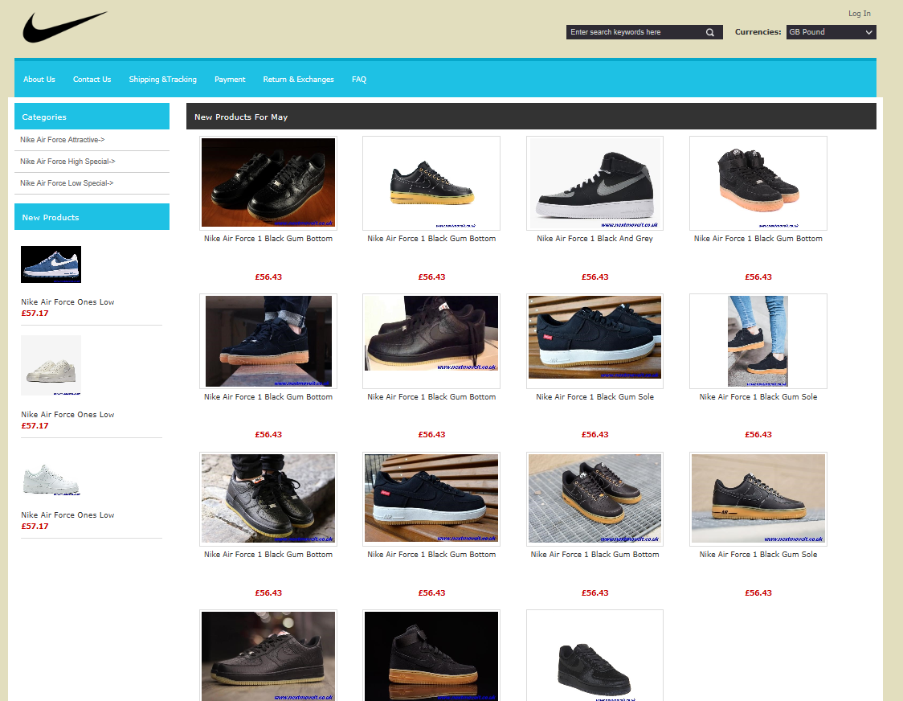This screenshot has height=701, width=903.
Task: Click the New Products sidebar heading
Action: click(x=51, y=217)
